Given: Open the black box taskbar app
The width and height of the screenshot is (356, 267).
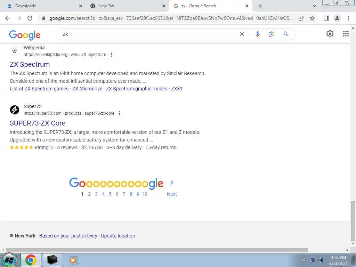Looking at the screenshot, I should point(52,260).
